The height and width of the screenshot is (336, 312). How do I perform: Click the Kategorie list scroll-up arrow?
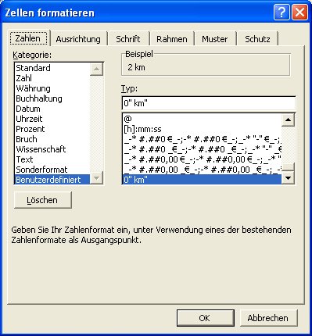(96, 69)
